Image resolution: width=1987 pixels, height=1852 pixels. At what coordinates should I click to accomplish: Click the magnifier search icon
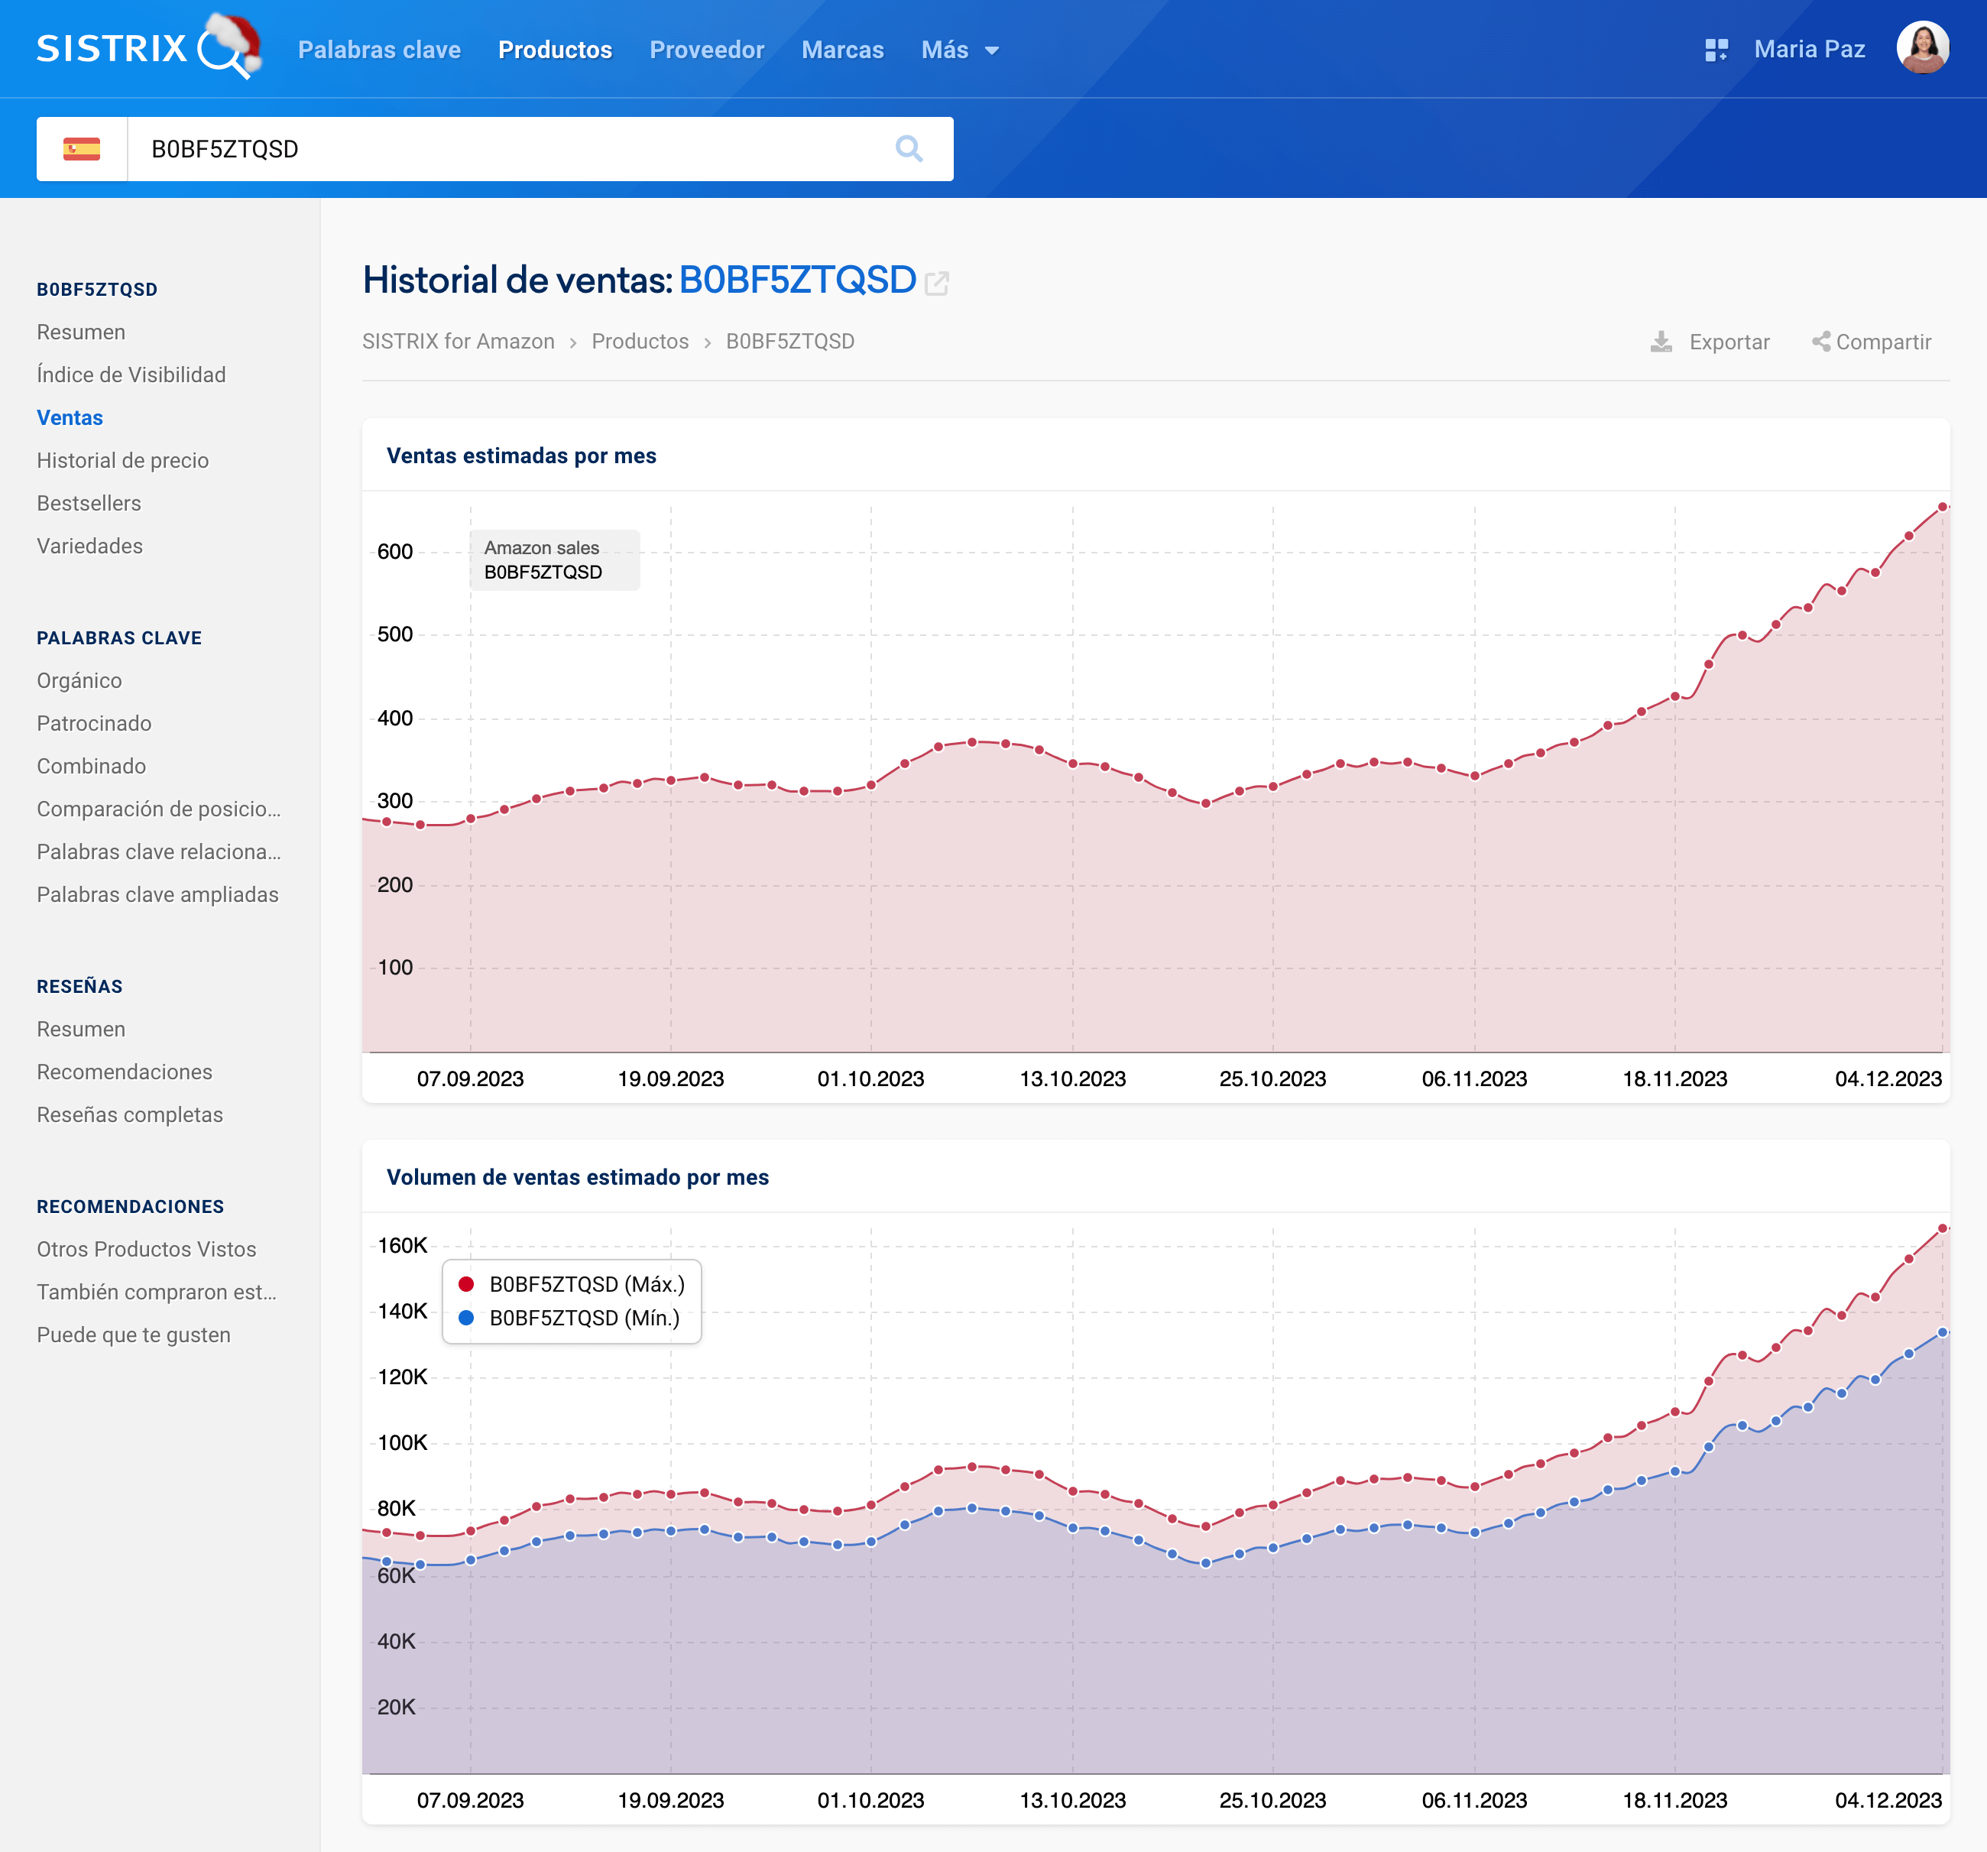[x=908, y=149]
